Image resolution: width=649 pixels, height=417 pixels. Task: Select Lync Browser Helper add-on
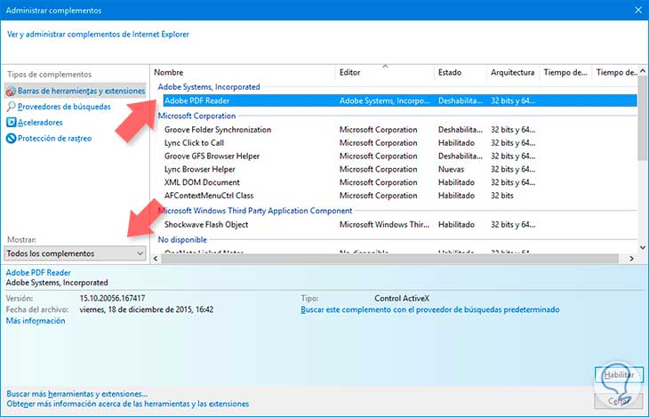coord(199,169)
